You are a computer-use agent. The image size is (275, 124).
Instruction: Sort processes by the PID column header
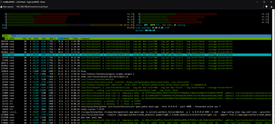click(x=7, y=38)
